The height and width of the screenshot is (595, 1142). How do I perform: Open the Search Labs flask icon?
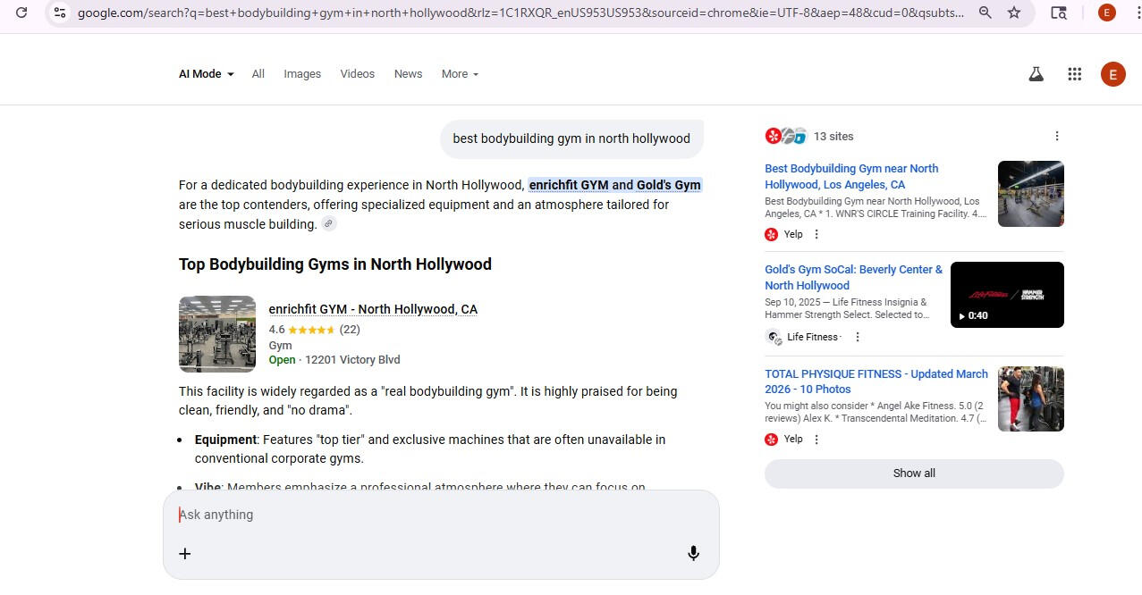[x=1036, y=74]
